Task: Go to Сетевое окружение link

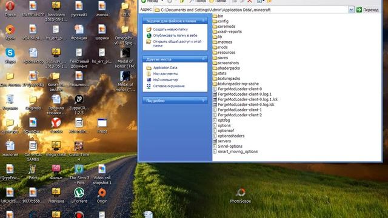Action: pyautogui.click(x=169, y=86)
